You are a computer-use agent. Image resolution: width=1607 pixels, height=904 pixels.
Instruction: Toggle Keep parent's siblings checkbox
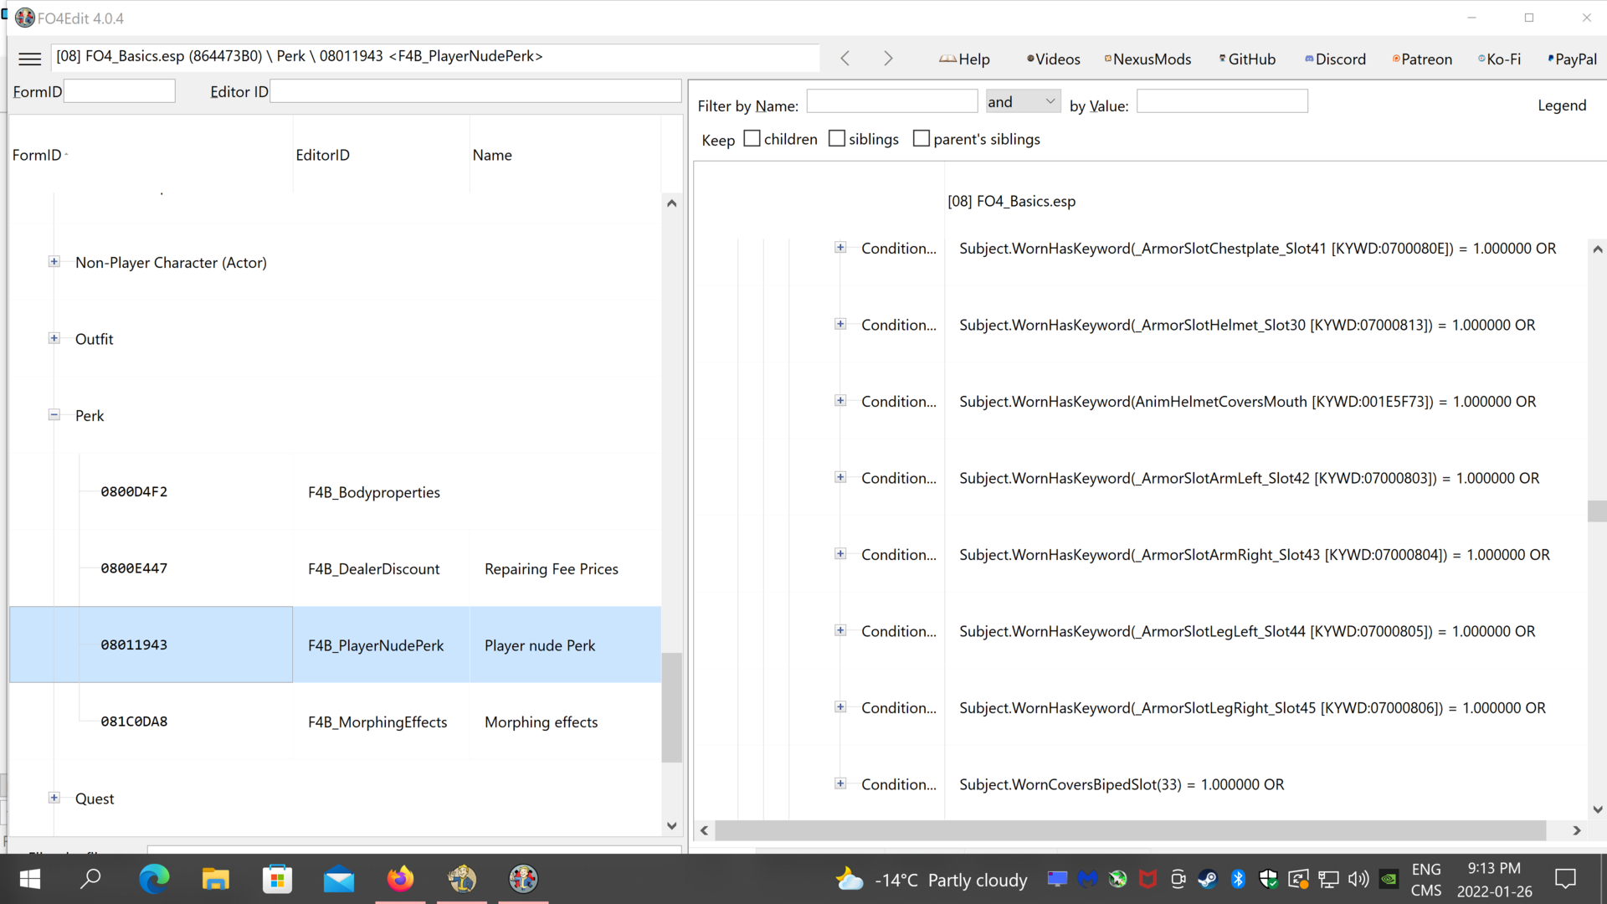point(921,139)
